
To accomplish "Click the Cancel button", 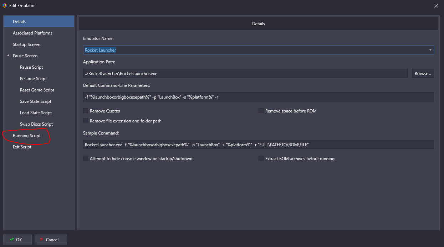I will click(50, 240).
